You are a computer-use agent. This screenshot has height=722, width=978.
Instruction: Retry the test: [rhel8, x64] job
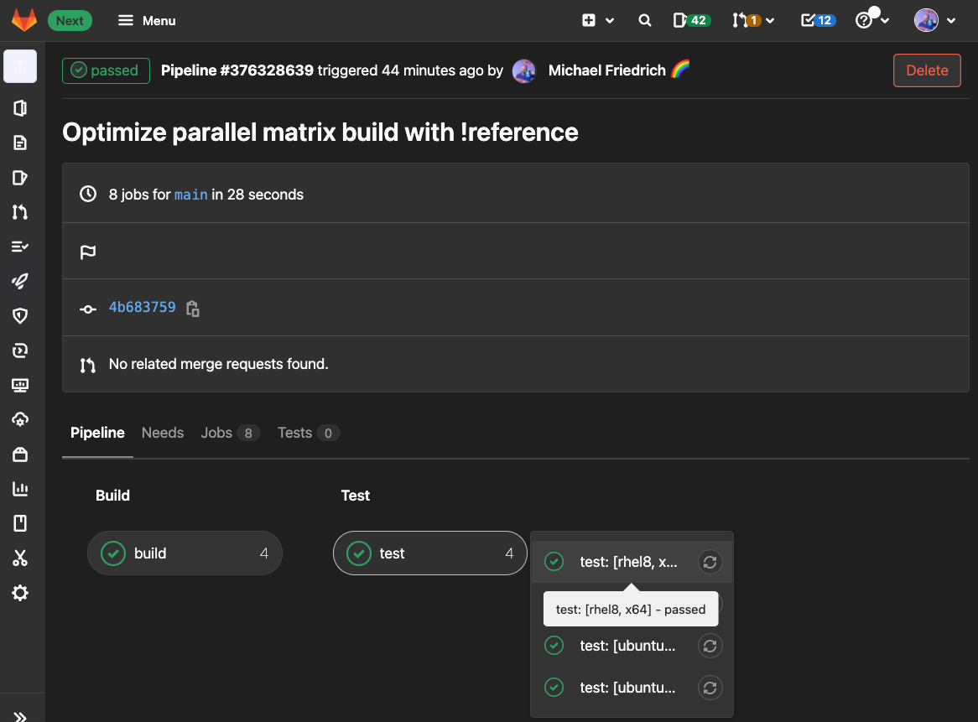click(x=710, y=561)
